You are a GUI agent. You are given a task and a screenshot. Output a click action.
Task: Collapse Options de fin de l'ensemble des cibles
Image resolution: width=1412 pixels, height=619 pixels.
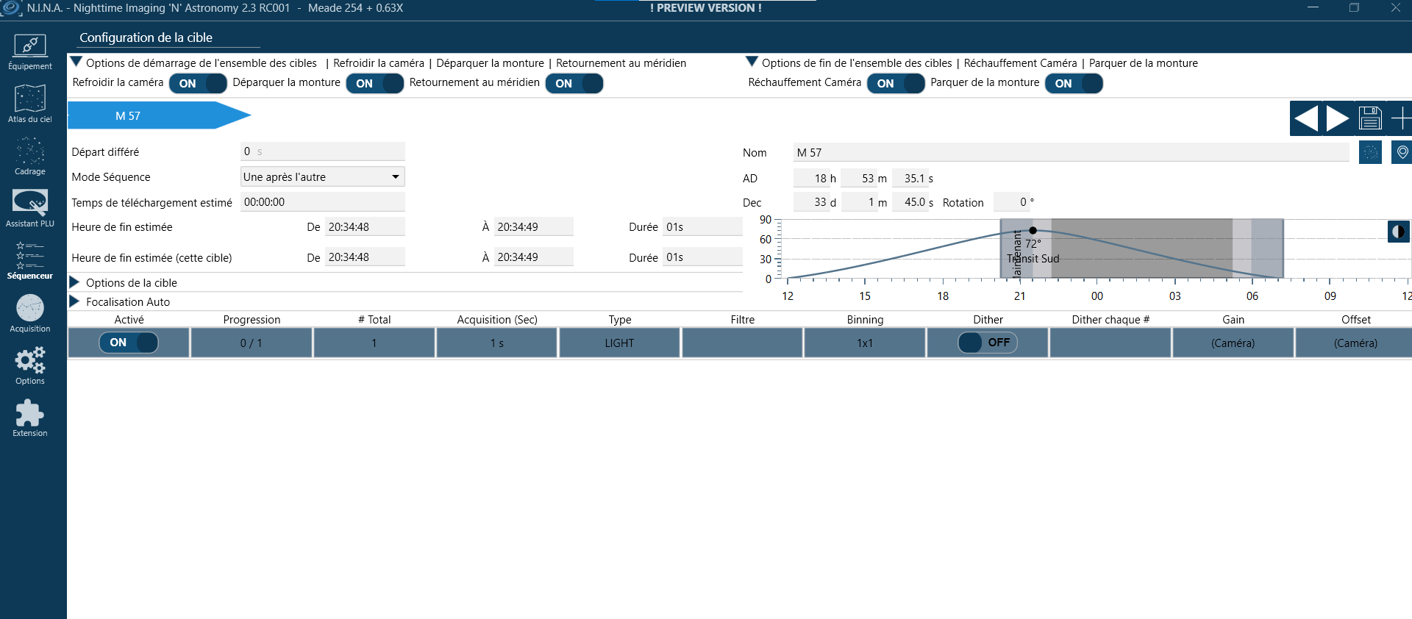pos(752,62)
